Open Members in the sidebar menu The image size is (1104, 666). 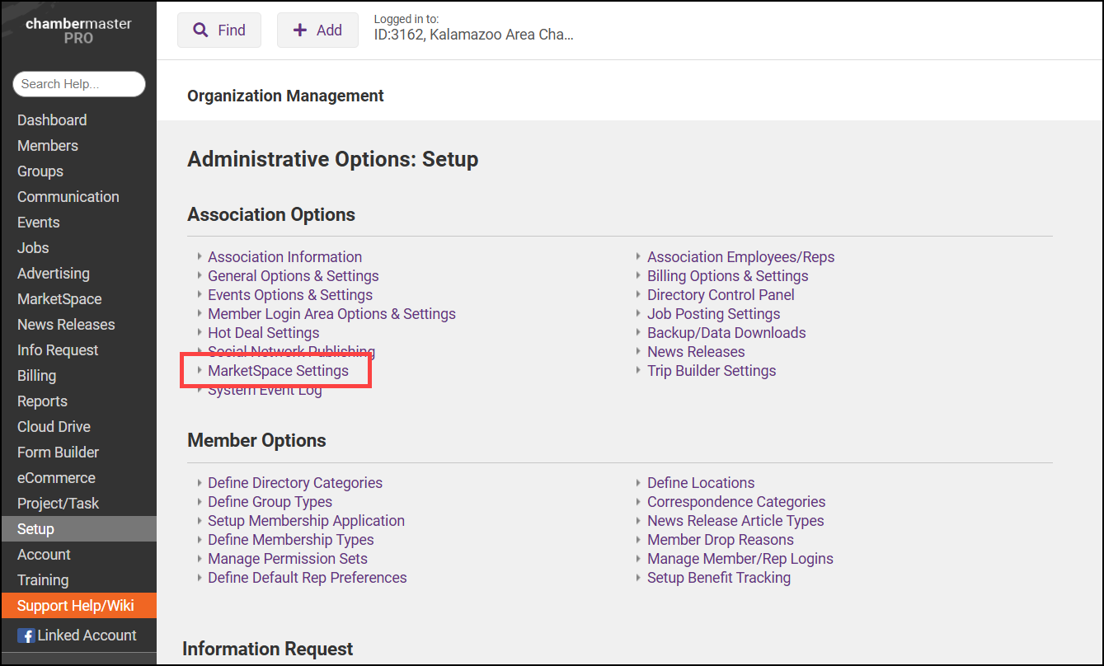[48, 146]
